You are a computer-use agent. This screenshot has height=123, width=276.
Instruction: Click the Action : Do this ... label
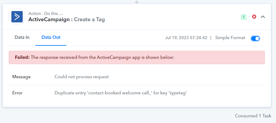tap(45, 13)
